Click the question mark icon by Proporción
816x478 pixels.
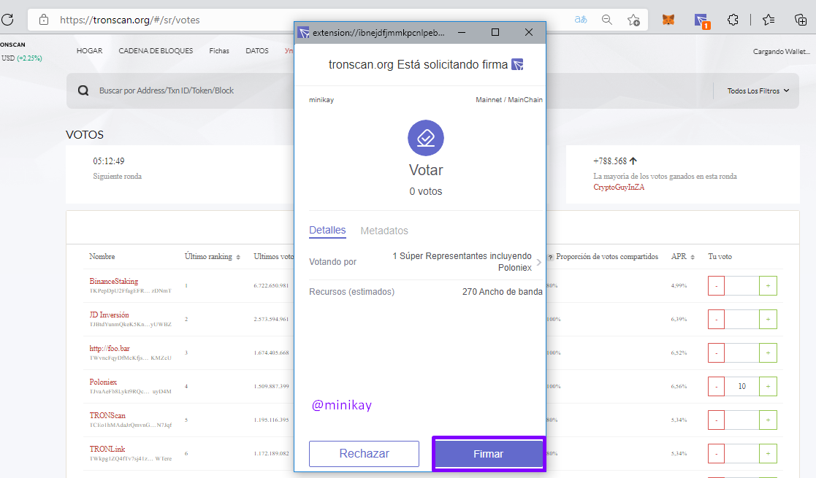pos(550,257)
